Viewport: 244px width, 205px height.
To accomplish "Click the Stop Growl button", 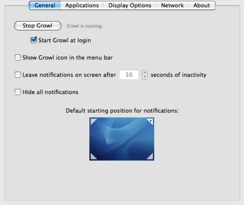I will [38, 26].
